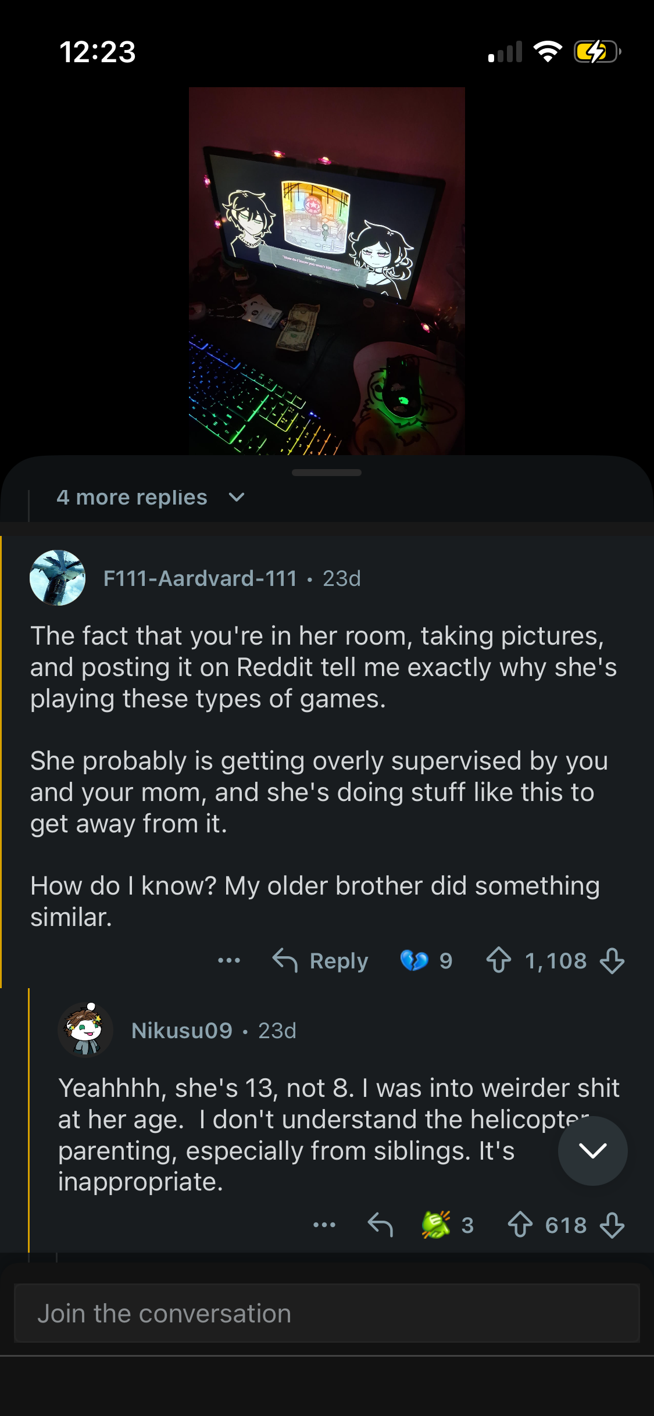Expand 4 more replies
Screen dimensions: 654x1416
[132, 498]
